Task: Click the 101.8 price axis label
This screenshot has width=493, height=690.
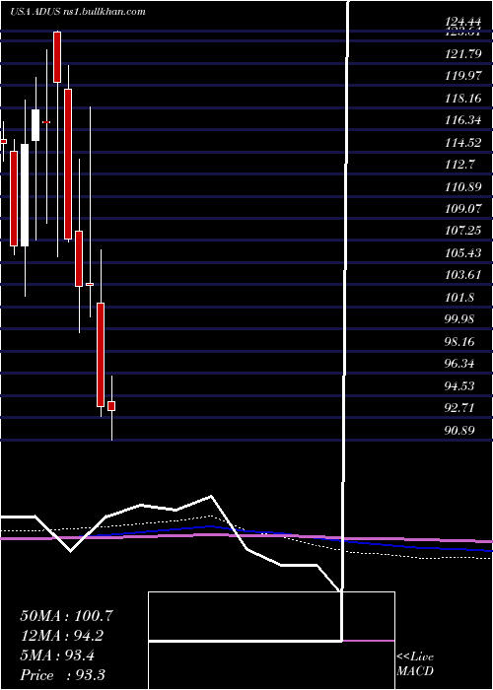Action: coord(460,298)
